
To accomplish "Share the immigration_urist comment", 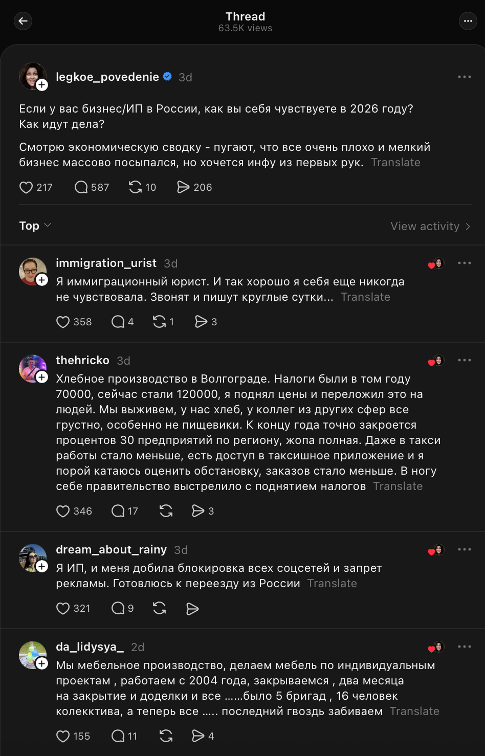I will 201,322.
